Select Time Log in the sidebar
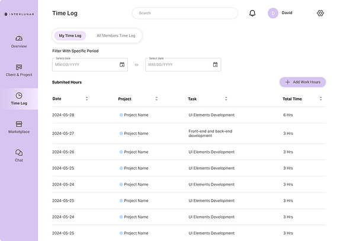340x241 pixels. 19,99
